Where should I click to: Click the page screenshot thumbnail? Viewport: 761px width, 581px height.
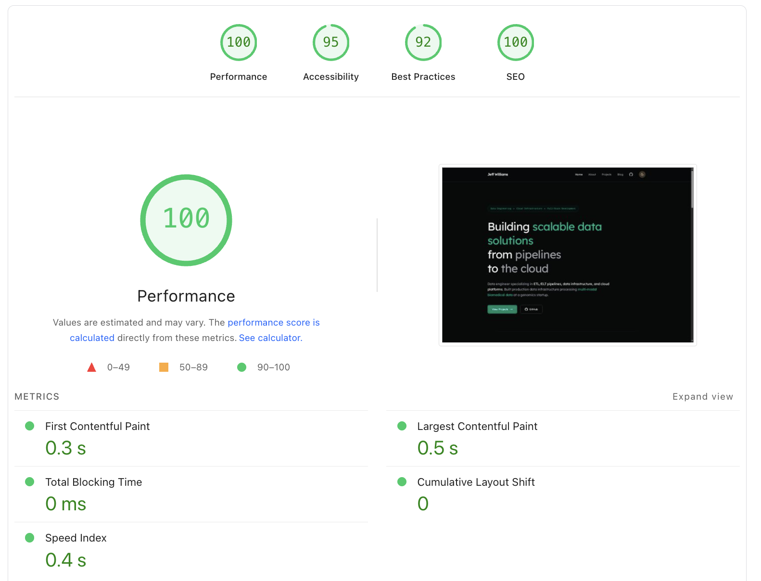568,255
